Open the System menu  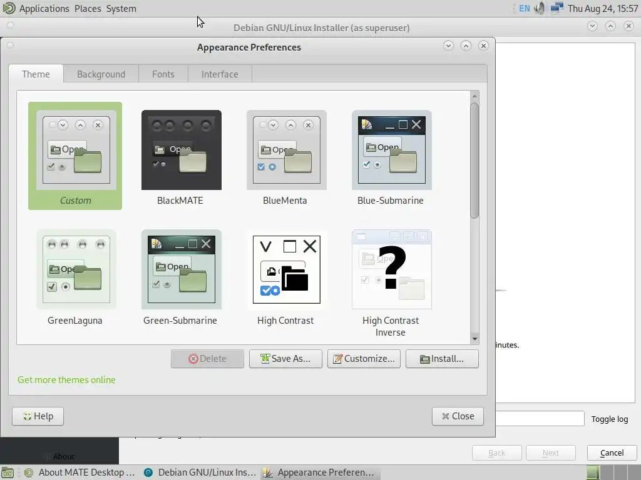(x=121, y=9)
